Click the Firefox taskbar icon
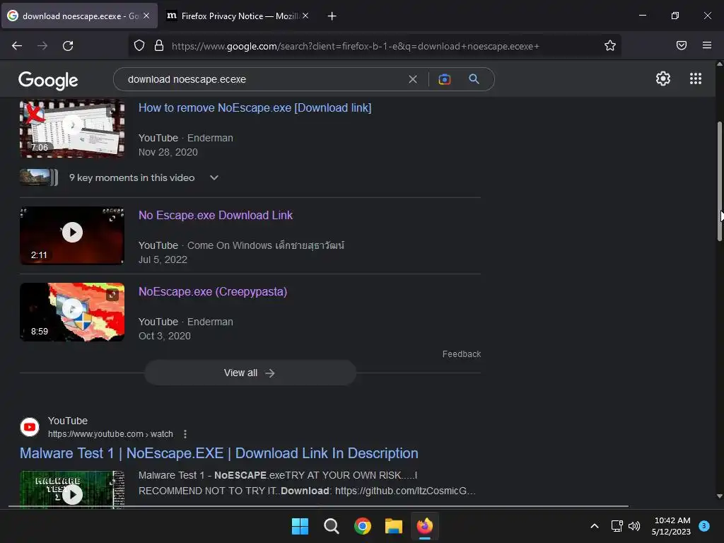 tap(425, 526)
